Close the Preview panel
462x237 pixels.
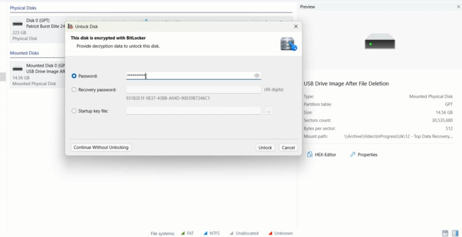[458, 7]
